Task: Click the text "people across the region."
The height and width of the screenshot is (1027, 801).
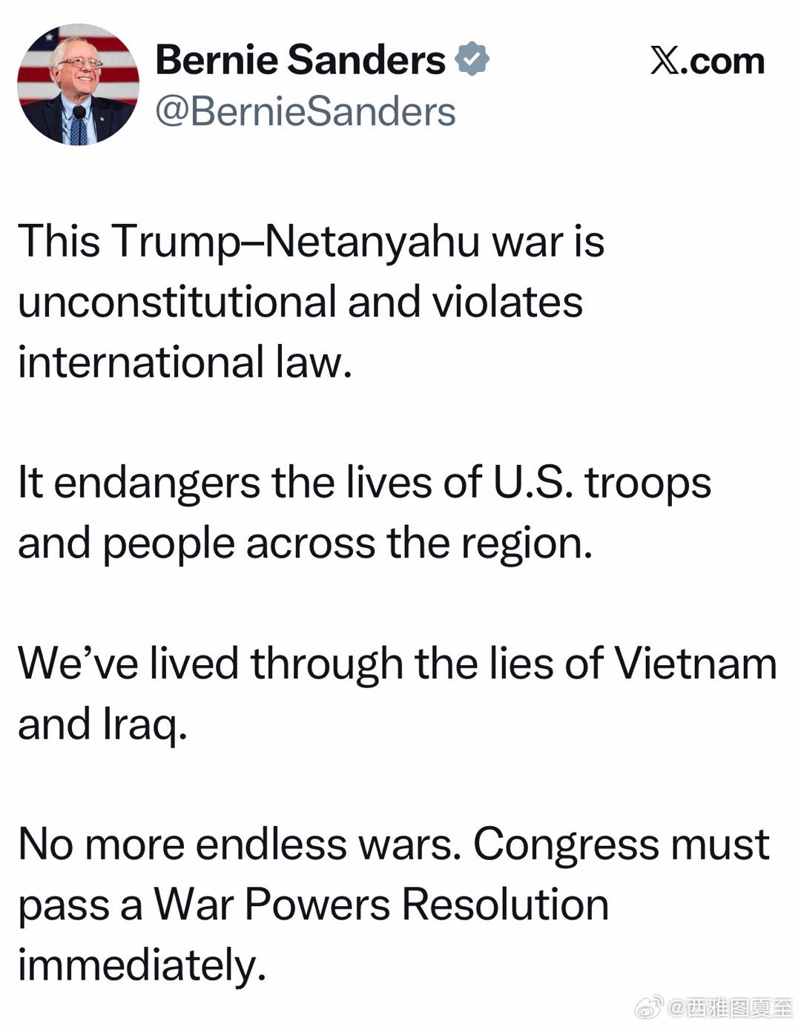Action: (347, 544)
